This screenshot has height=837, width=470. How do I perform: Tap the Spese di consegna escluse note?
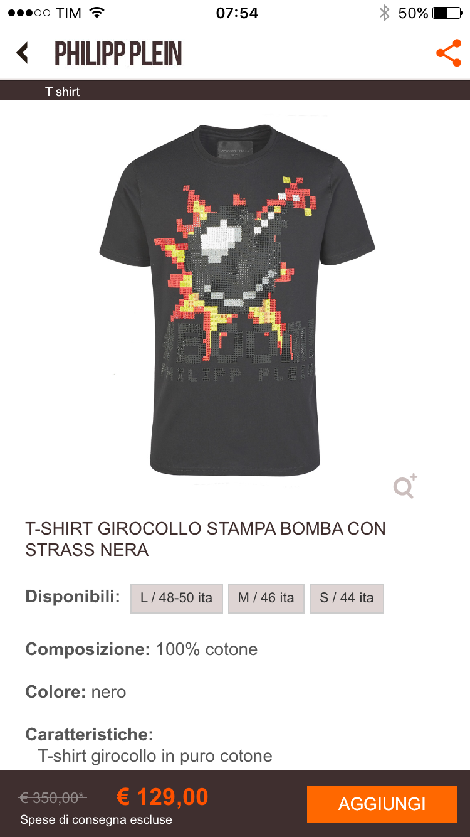click(96, 819)
